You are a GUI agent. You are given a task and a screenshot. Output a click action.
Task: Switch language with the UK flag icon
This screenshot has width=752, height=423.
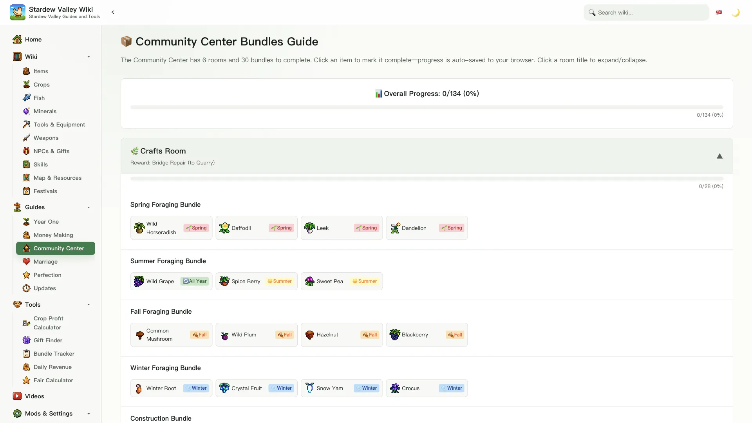pos(719,12)
